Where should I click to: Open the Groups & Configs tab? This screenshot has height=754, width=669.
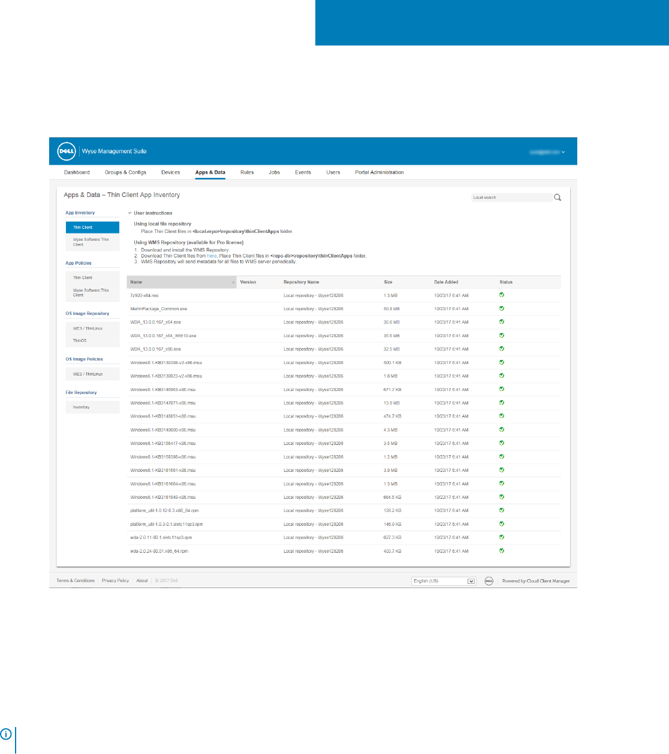(125, 172)
